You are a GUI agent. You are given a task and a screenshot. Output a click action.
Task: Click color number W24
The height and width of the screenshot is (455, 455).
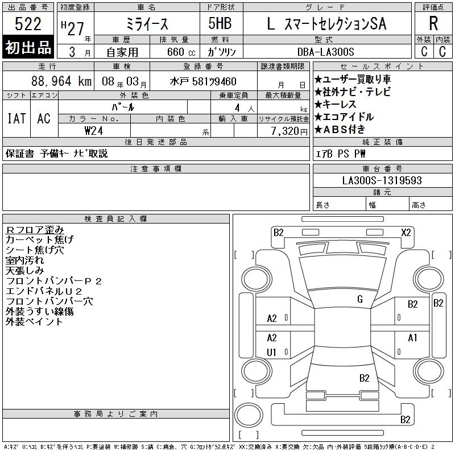(94, 131)
